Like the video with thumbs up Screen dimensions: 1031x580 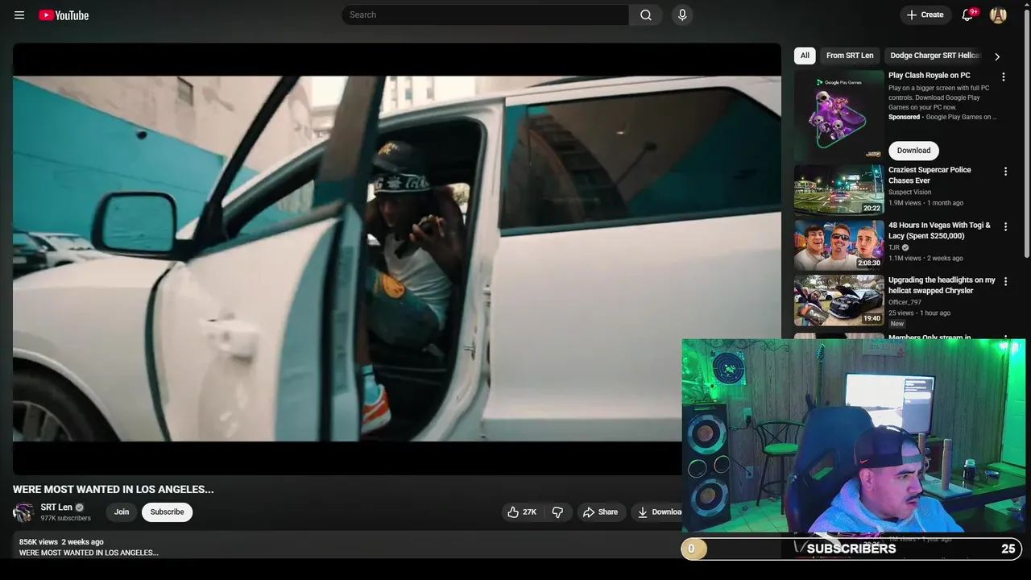coord(522,512)
